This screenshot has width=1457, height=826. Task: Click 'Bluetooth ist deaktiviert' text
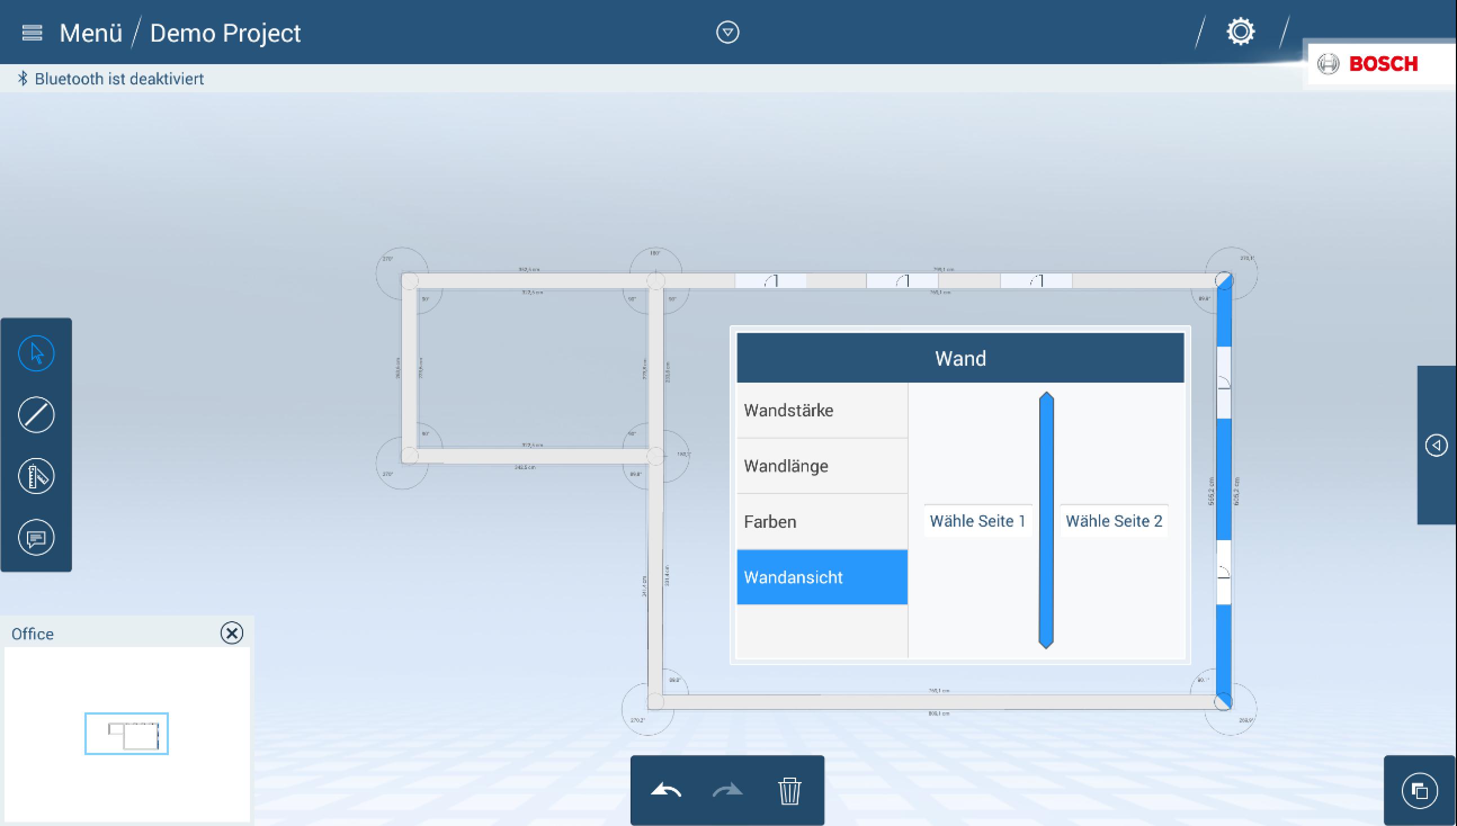click(119, 79)
